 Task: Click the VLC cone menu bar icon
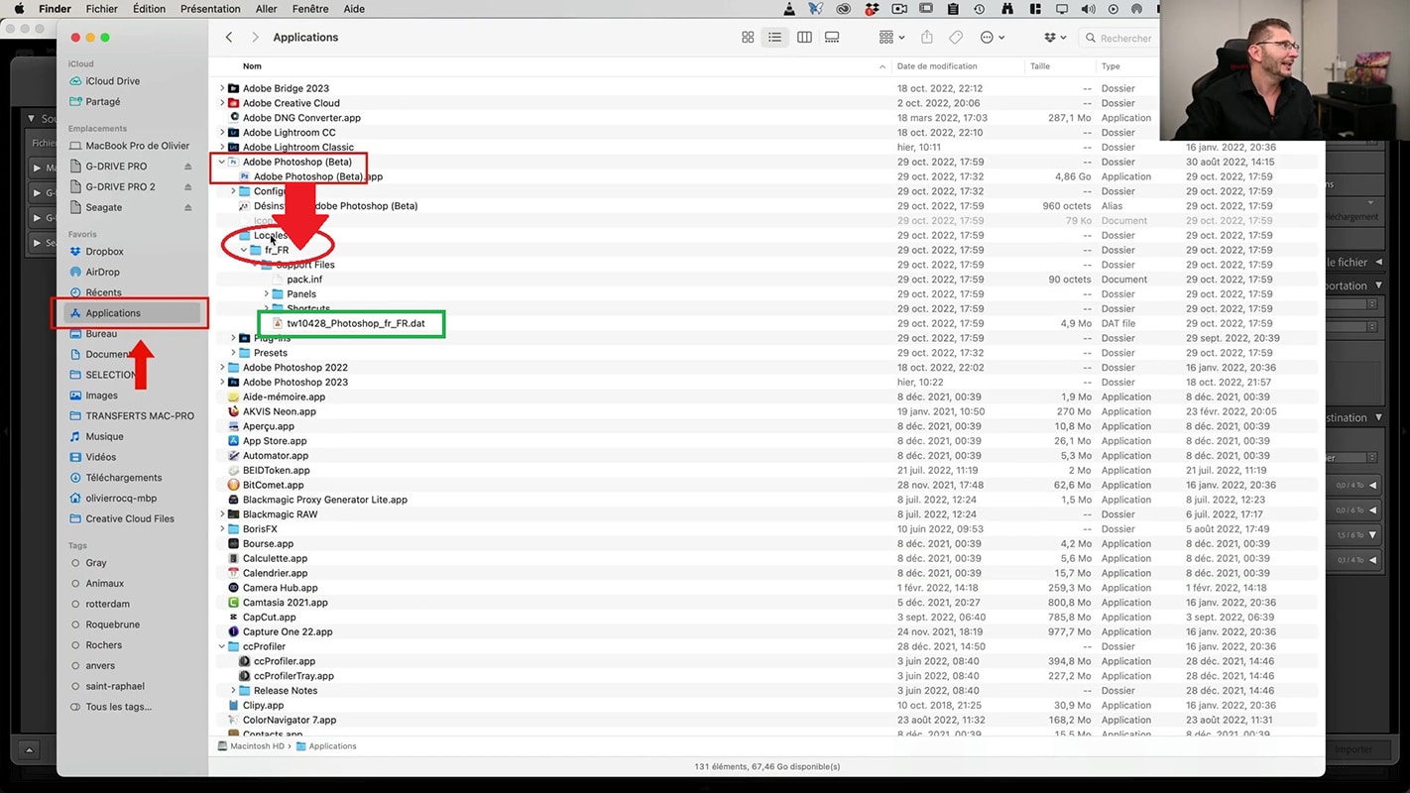789,9
